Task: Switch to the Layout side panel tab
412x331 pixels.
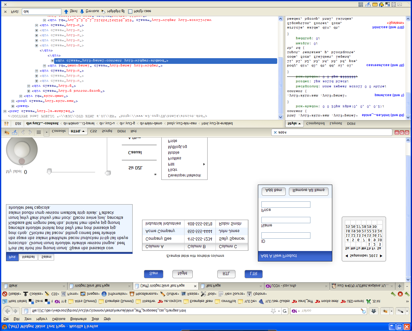Action: point(336,123)
